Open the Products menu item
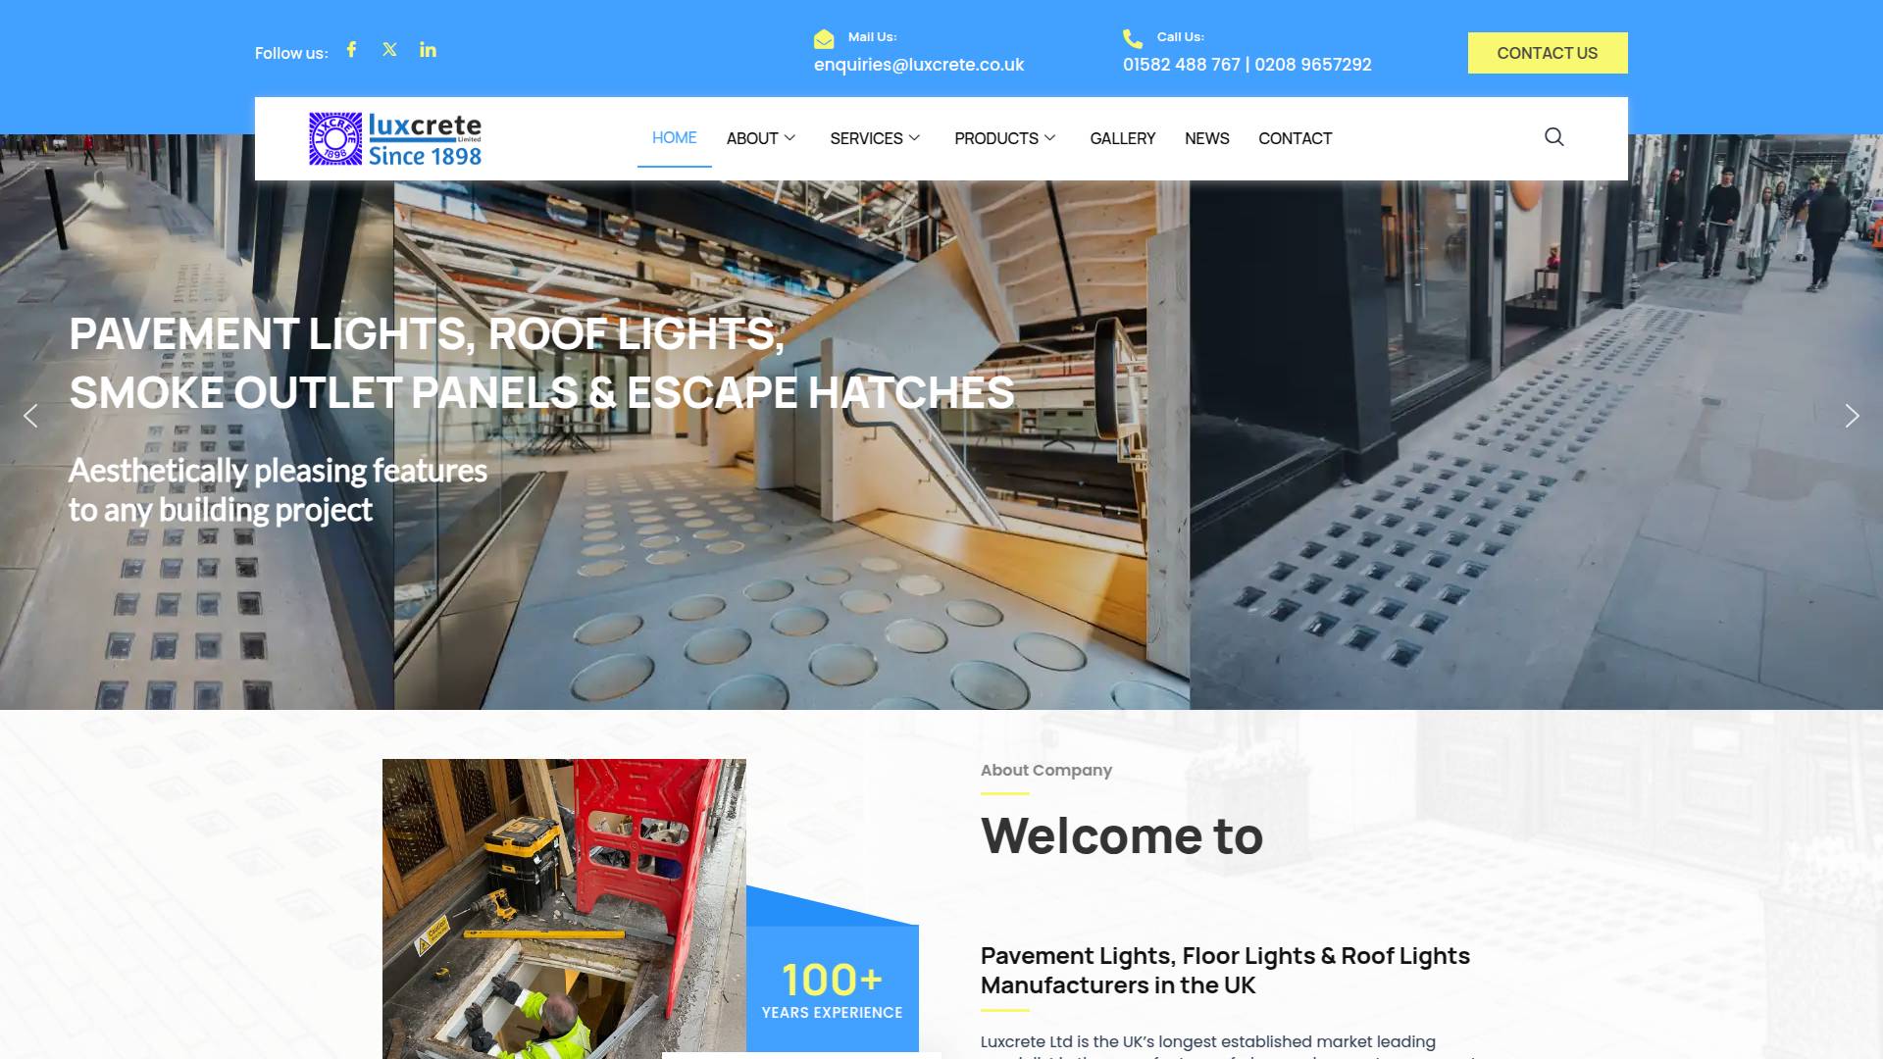The image size is (1883, 1059). [x=996, y=138]
